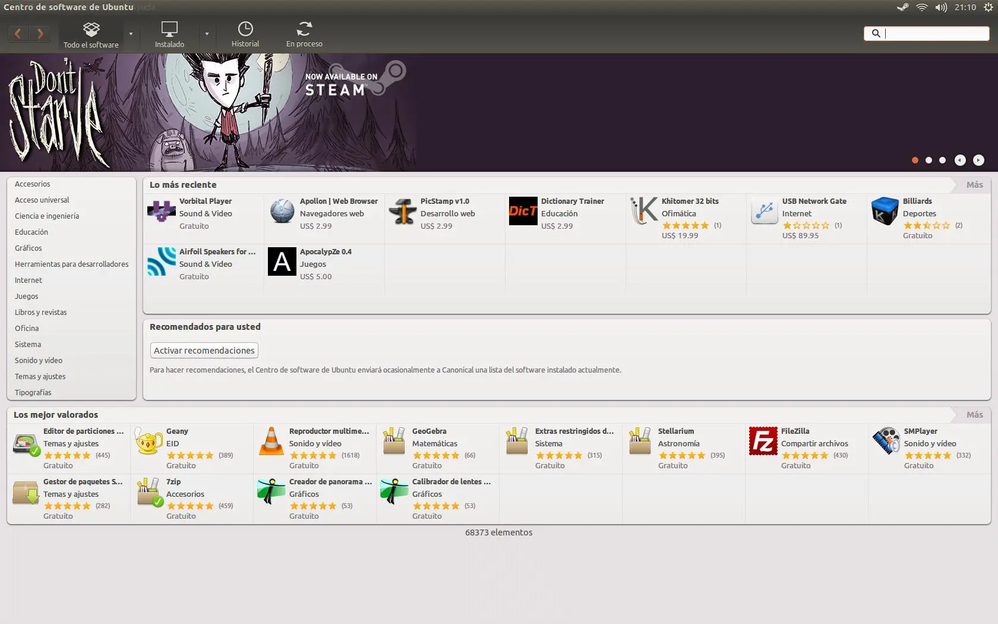Open the Juegos category in sidebar

(27, 297)
